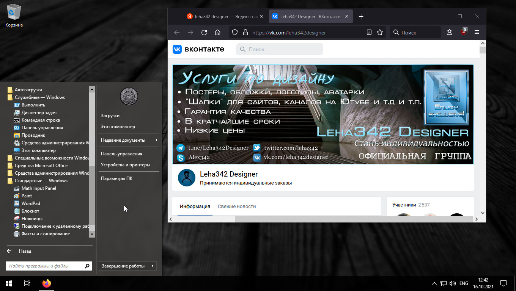Click the Firefox Поиск search box
Screen dimensions: 516x291
415,33
